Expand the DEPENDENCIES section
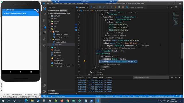The image size is (184, 103). 54,94
